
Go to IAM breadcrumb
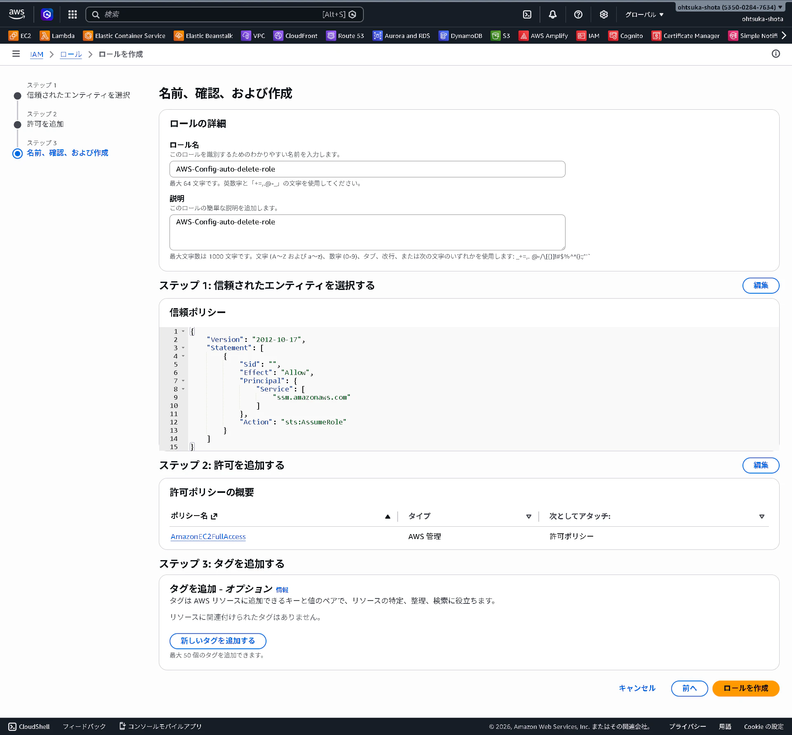point(37,54)
